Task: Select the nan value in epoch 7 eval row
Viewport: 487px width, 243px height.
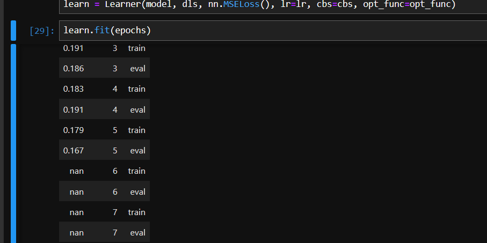Action: click(x=77, y=233)
